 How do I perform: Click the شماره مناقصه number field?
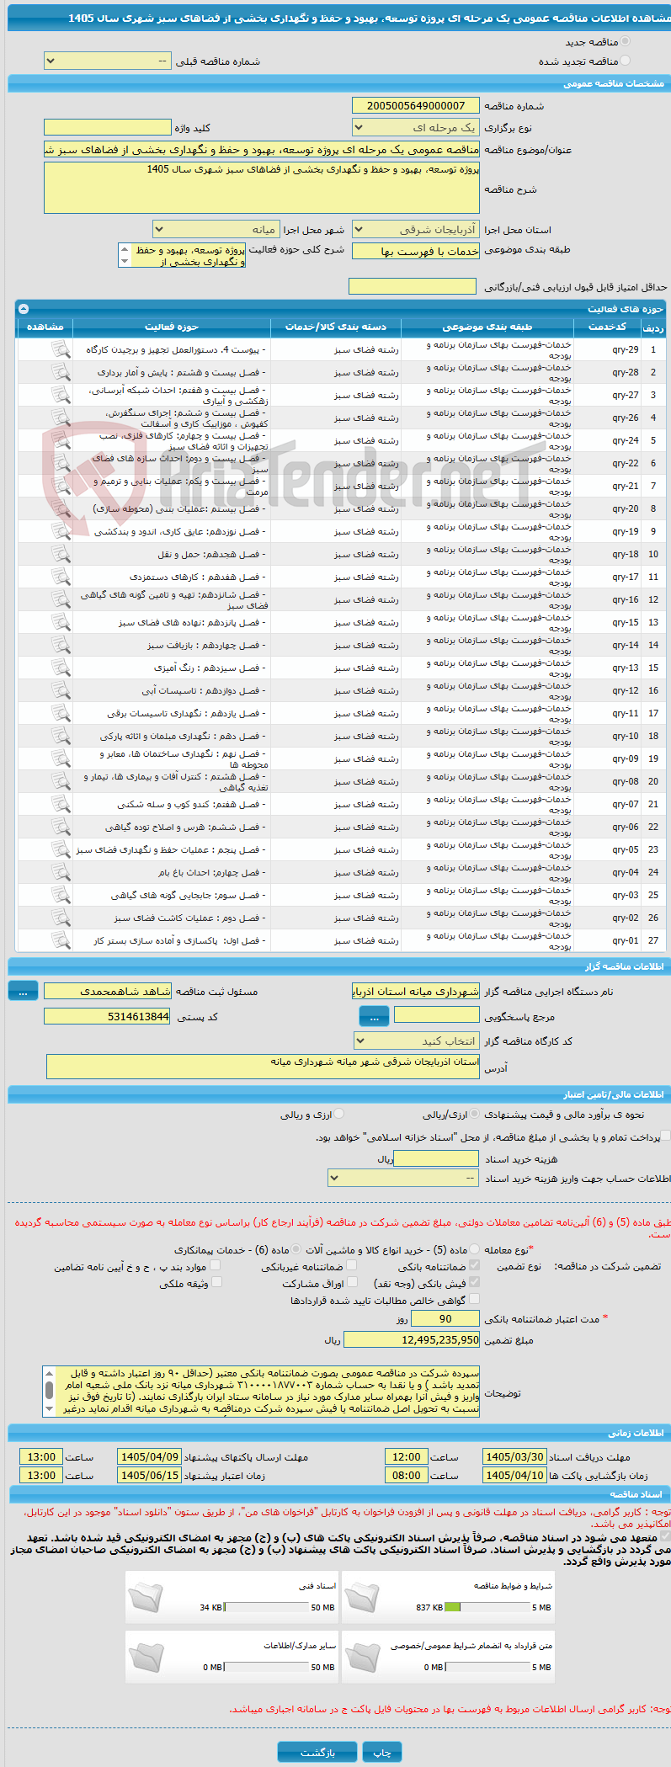point(416,105)
